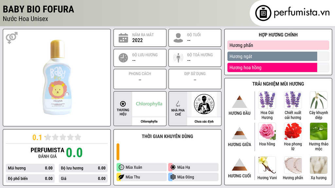This screenshot has width=335, height=188.
Task: Select the Mùa Xuân season item
Action: [x=142, y=167]
